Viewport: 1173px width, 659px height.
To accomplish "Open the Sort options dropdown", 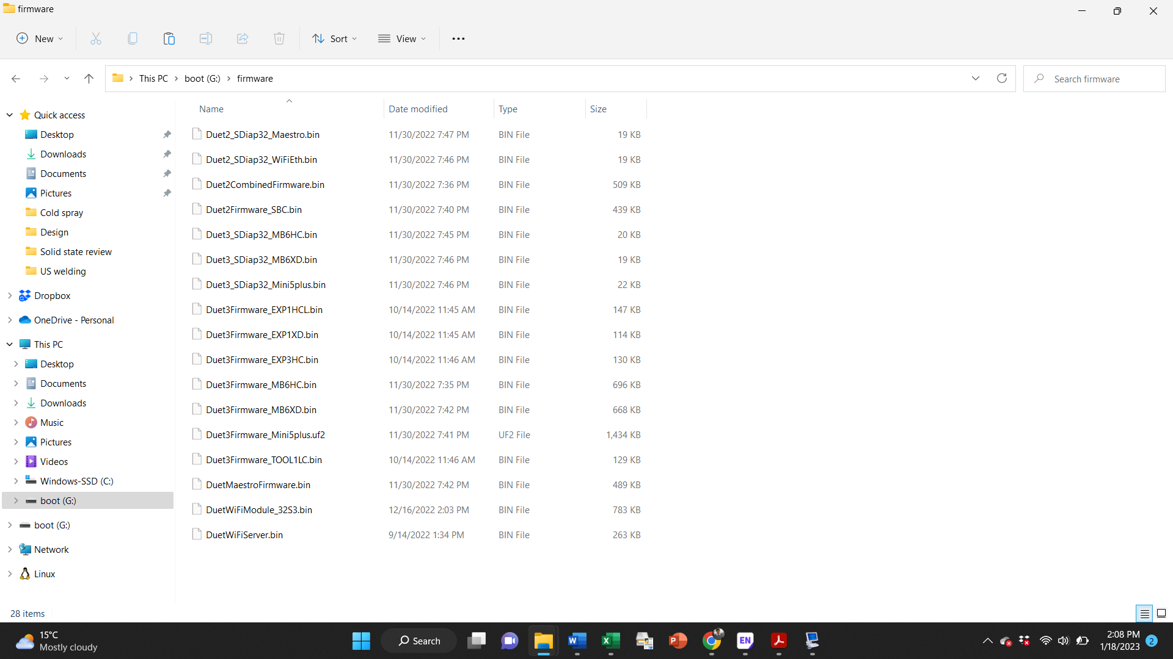I will point(335,38).
